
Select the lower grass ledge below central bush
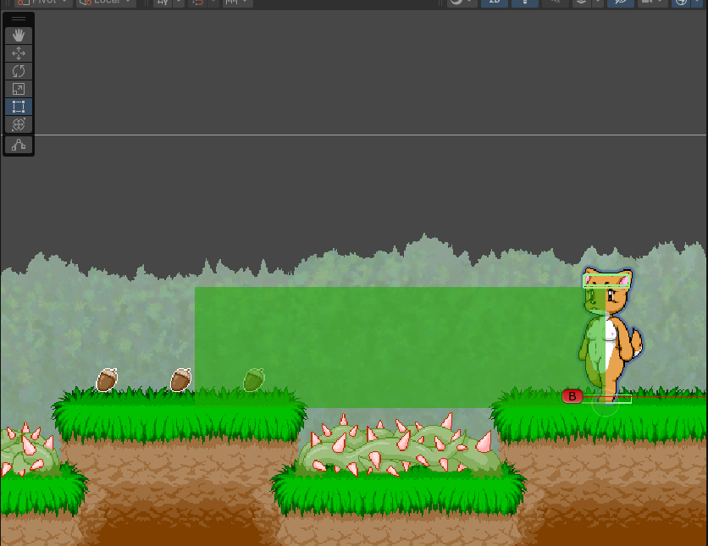pos(398,489)
